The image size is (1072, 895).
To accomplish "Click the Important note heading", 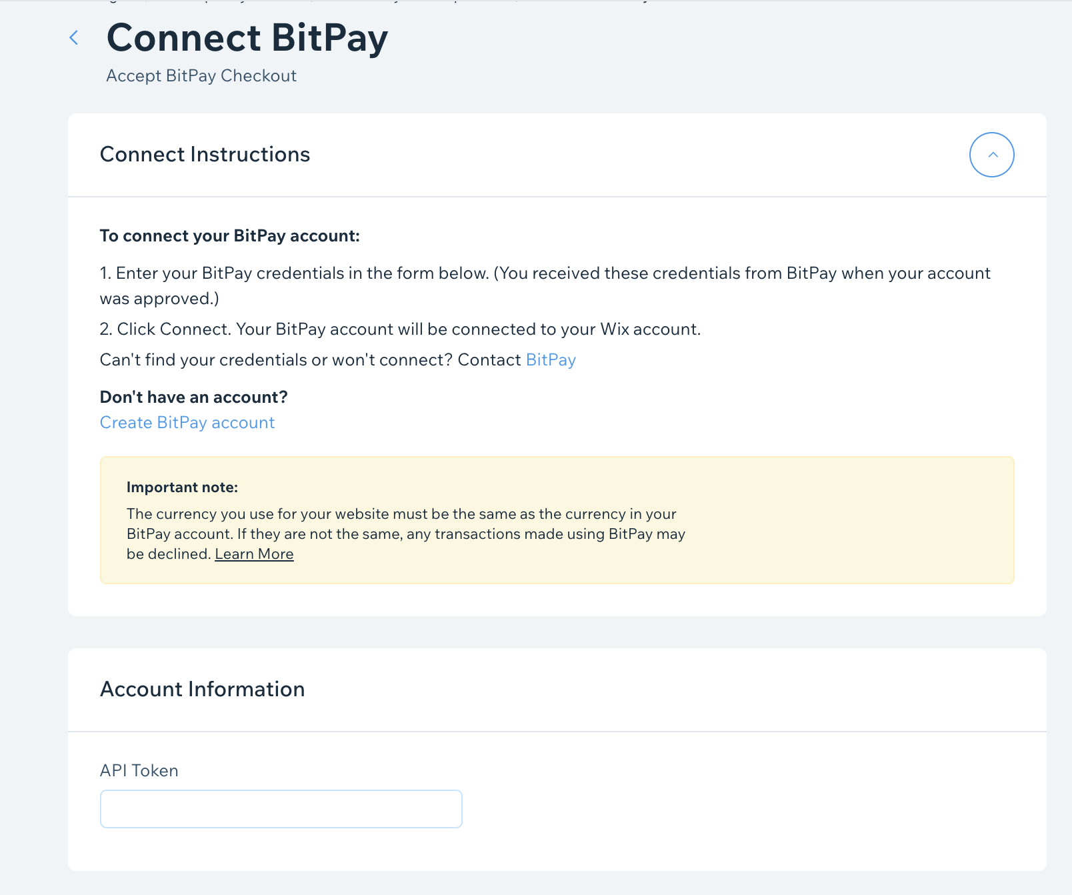I will 182,488.
